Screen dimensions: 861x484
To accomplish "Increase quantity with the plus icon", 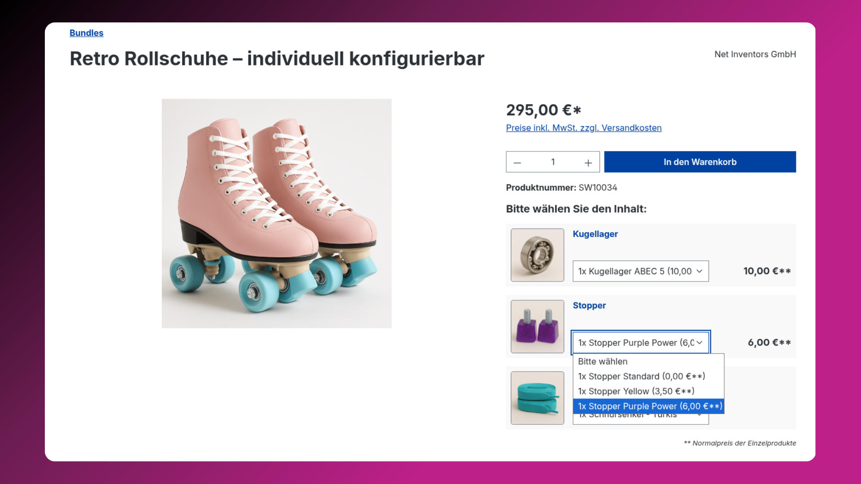I will (x=588, y=163).
